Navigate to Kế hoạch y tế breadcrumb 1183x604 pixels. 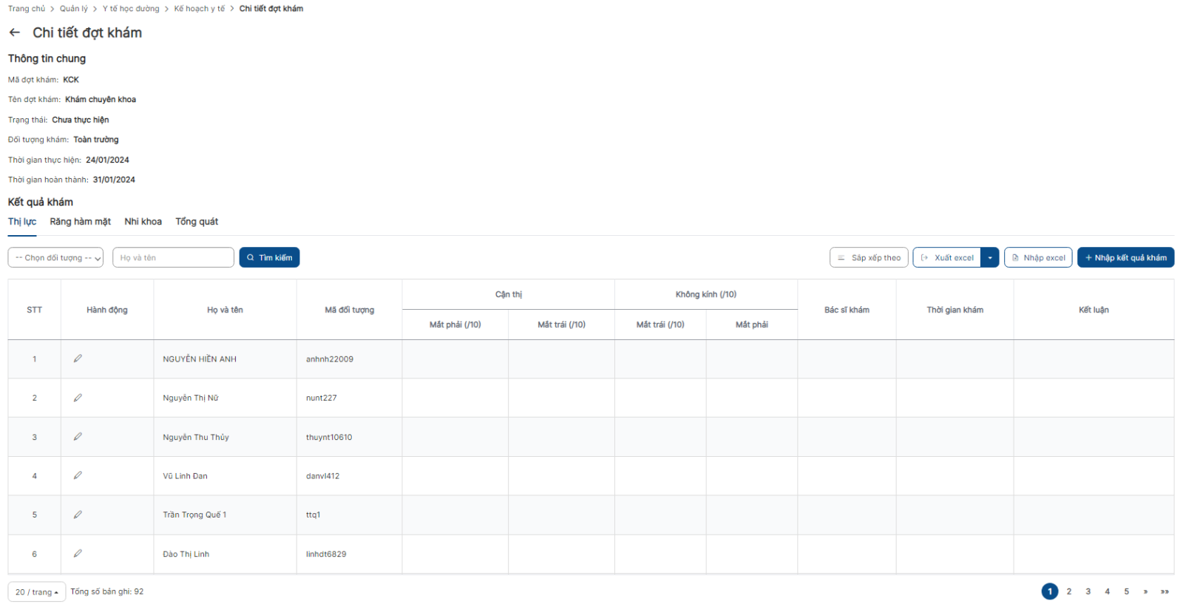coord(200,9)
